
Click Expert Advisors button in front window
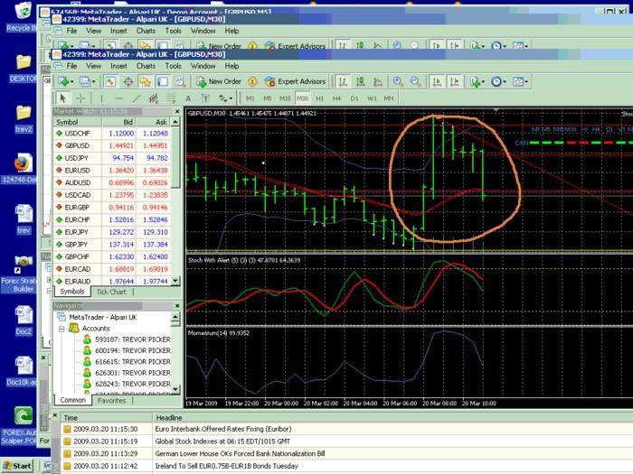coord(295,81)
